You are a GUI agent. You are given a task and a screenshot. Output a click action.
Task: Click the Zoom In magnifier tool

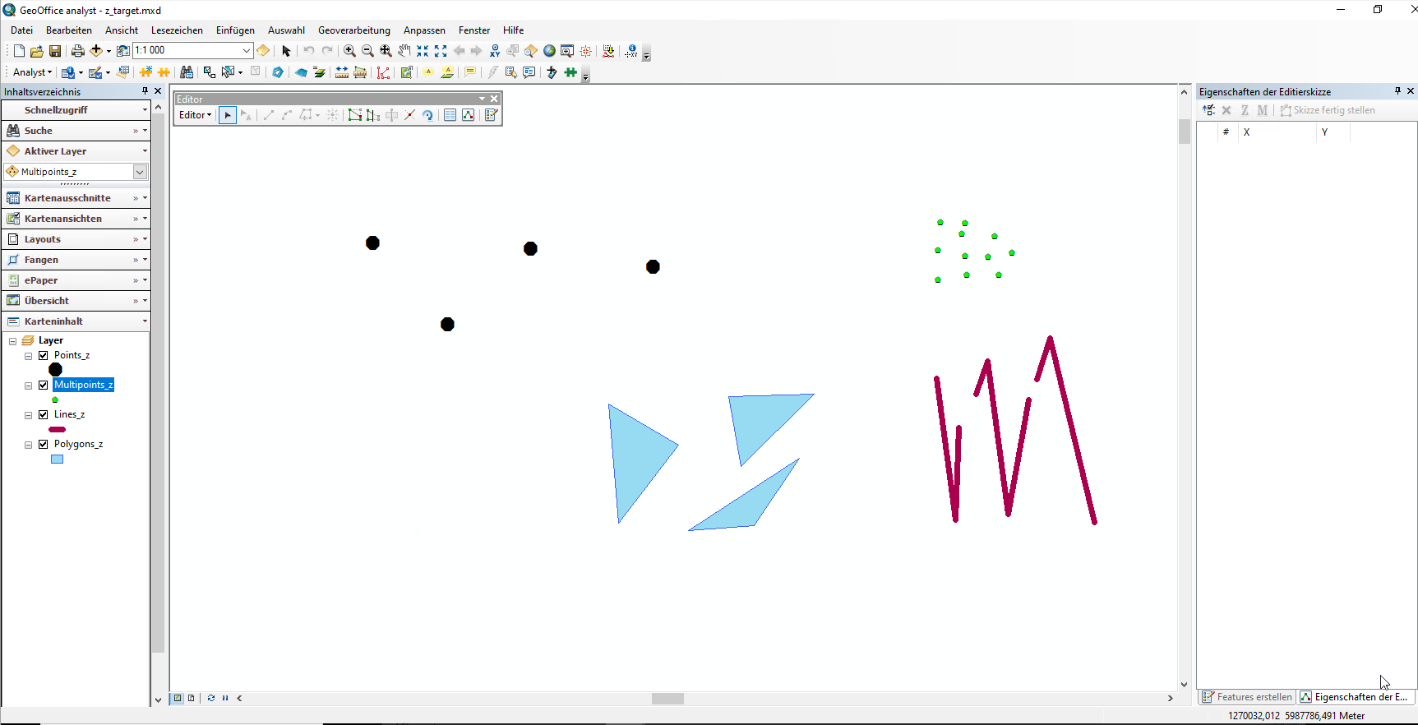[349, 51]
